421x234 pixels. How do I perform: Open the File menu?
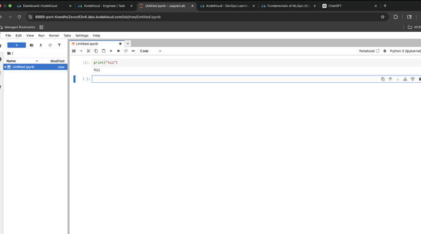tap(9, 35)
